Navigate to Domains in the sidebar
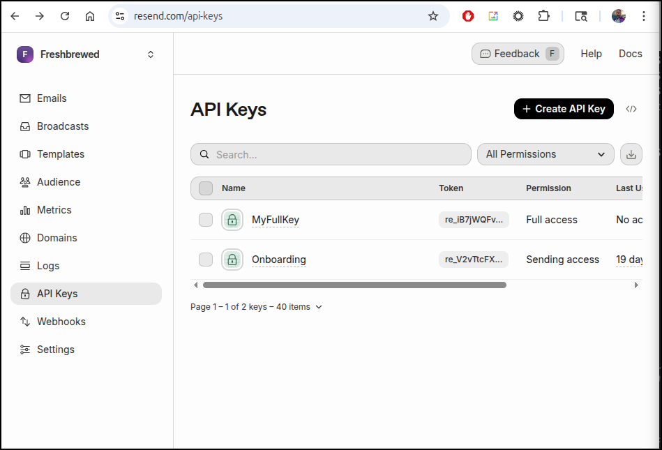Viewport: 662px width, 450px height. click(x=57, y=238)
